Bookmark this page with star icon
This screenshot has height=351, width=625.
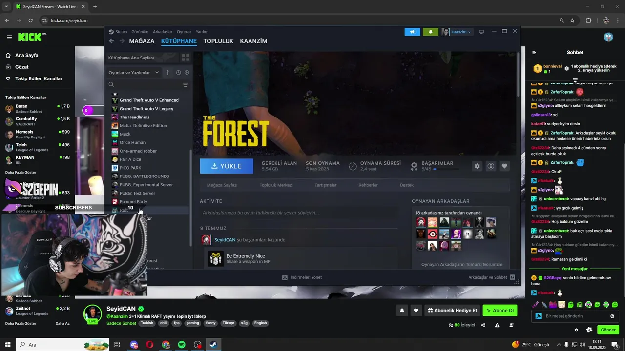[x=572, y=20]
